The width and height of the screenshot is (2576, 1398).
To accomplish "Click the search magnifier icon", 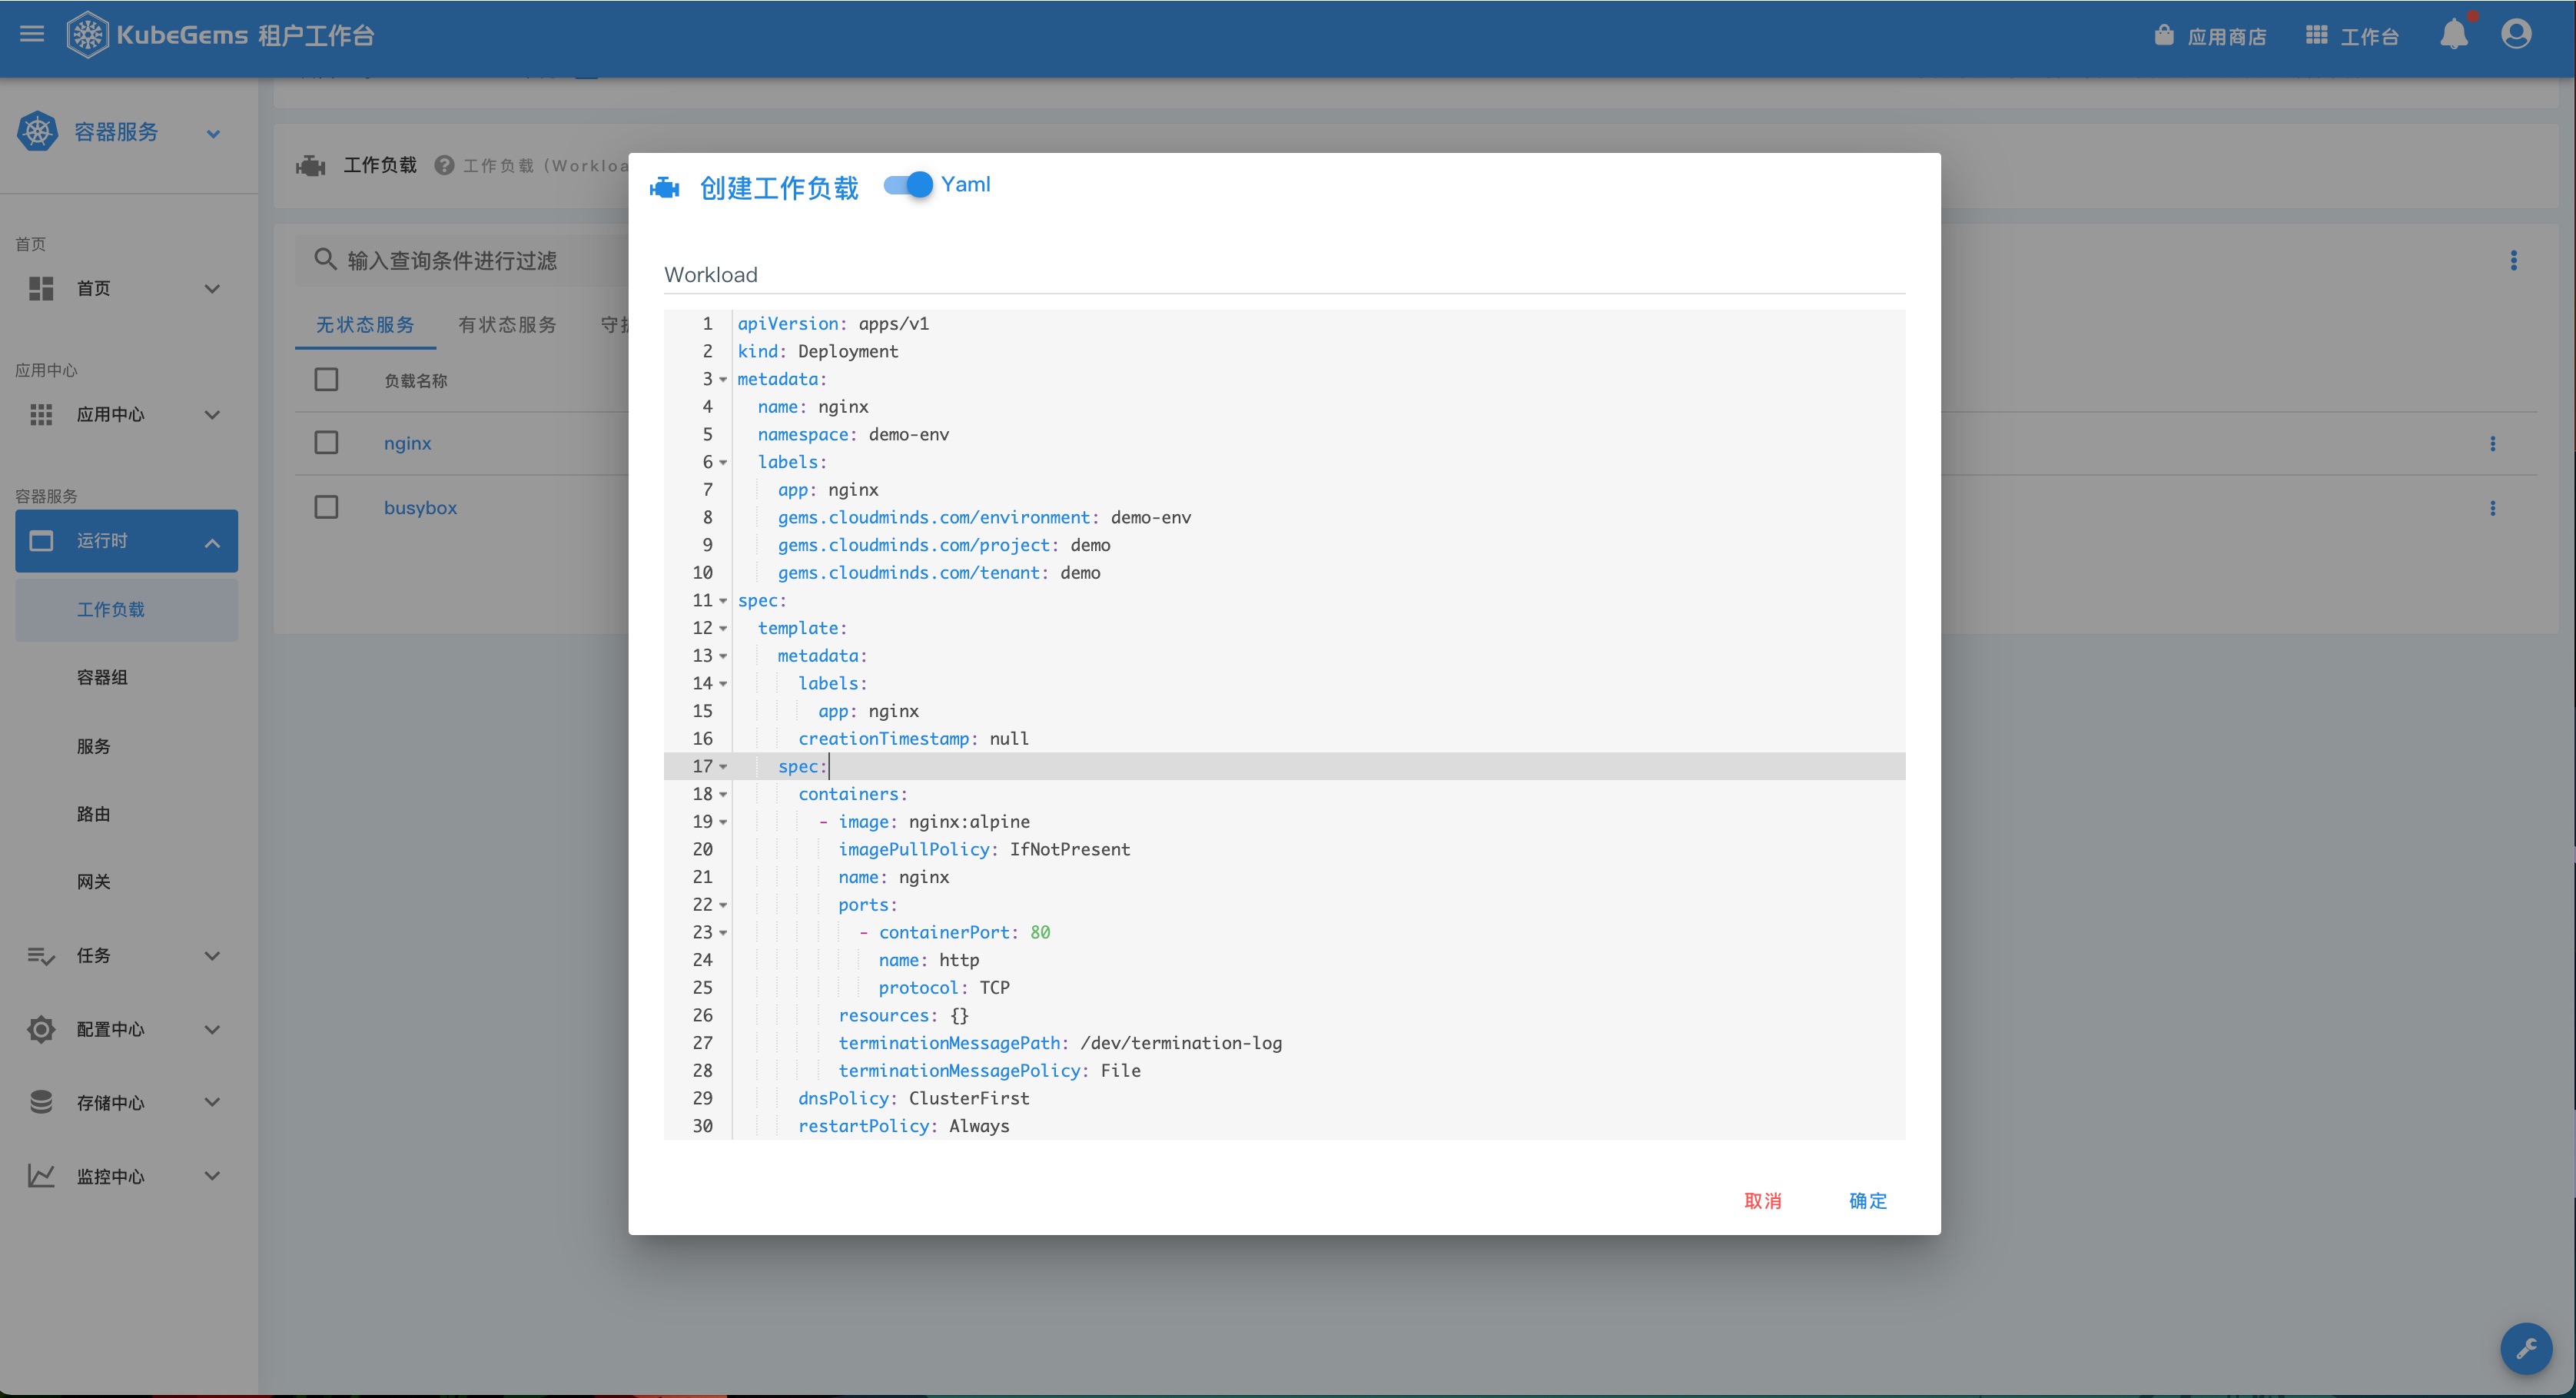I will point(325,260).
